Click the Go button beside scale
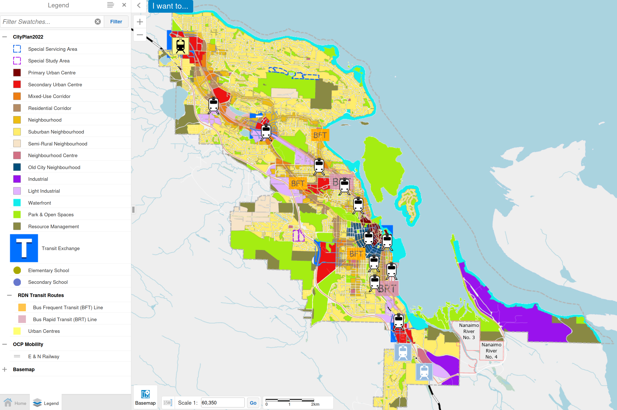 pyautogui.click(x=253, y=403)
